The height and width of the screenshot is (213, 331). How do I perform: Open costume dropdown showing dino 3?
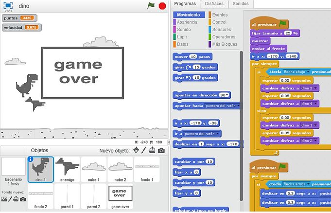(315, 88)
